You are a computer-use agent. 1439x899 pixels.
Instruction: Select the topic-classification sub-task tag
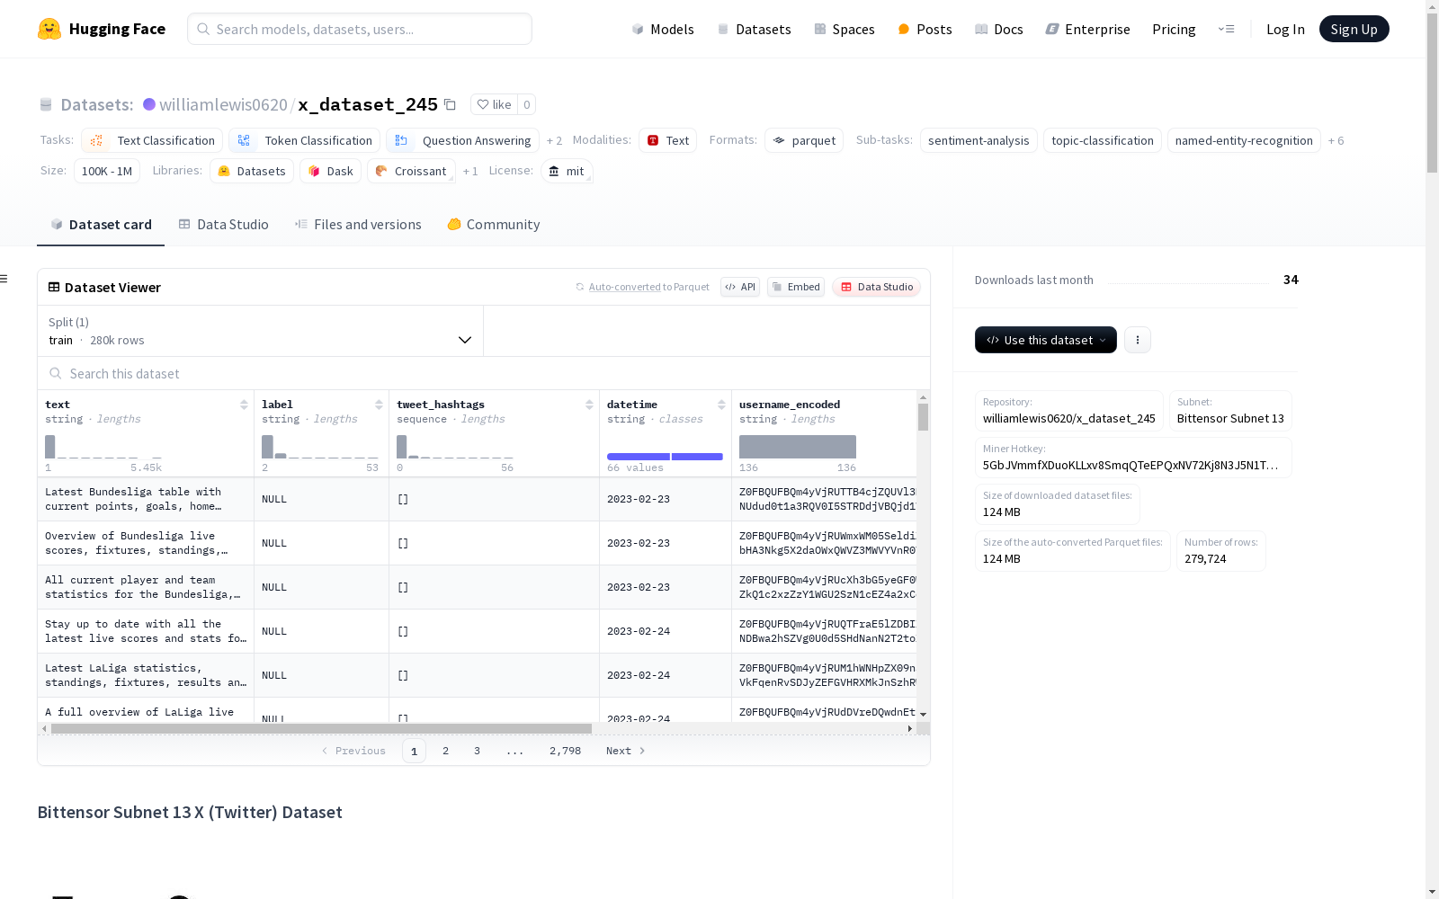tap(1103, 140)
